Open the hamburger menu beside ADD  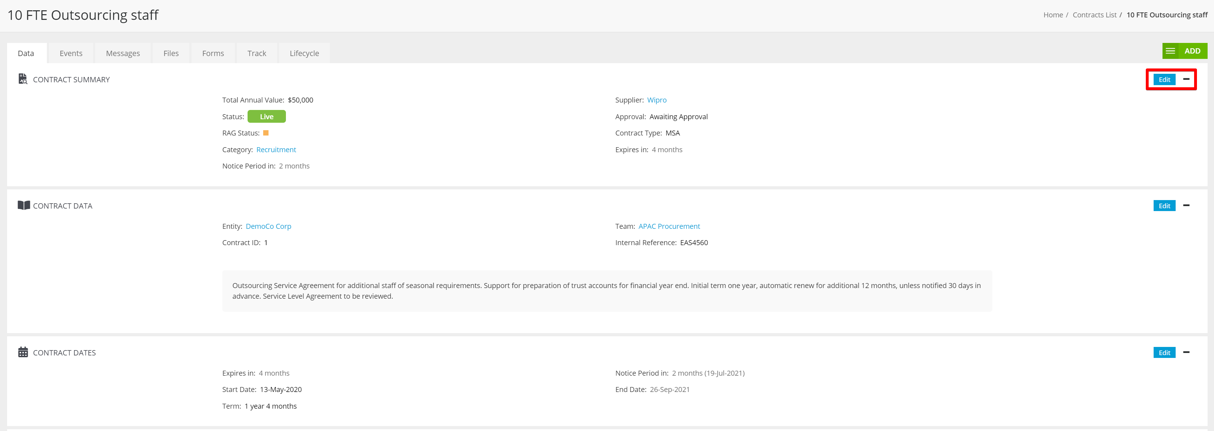click(1170, 51)
